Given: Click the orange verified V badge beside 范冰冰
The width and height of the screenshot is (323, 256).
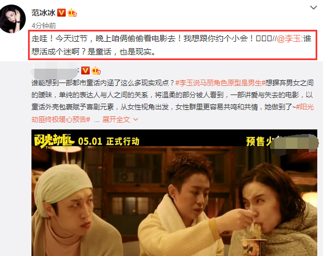Looking at the screenshot, I should coord(61,13).
